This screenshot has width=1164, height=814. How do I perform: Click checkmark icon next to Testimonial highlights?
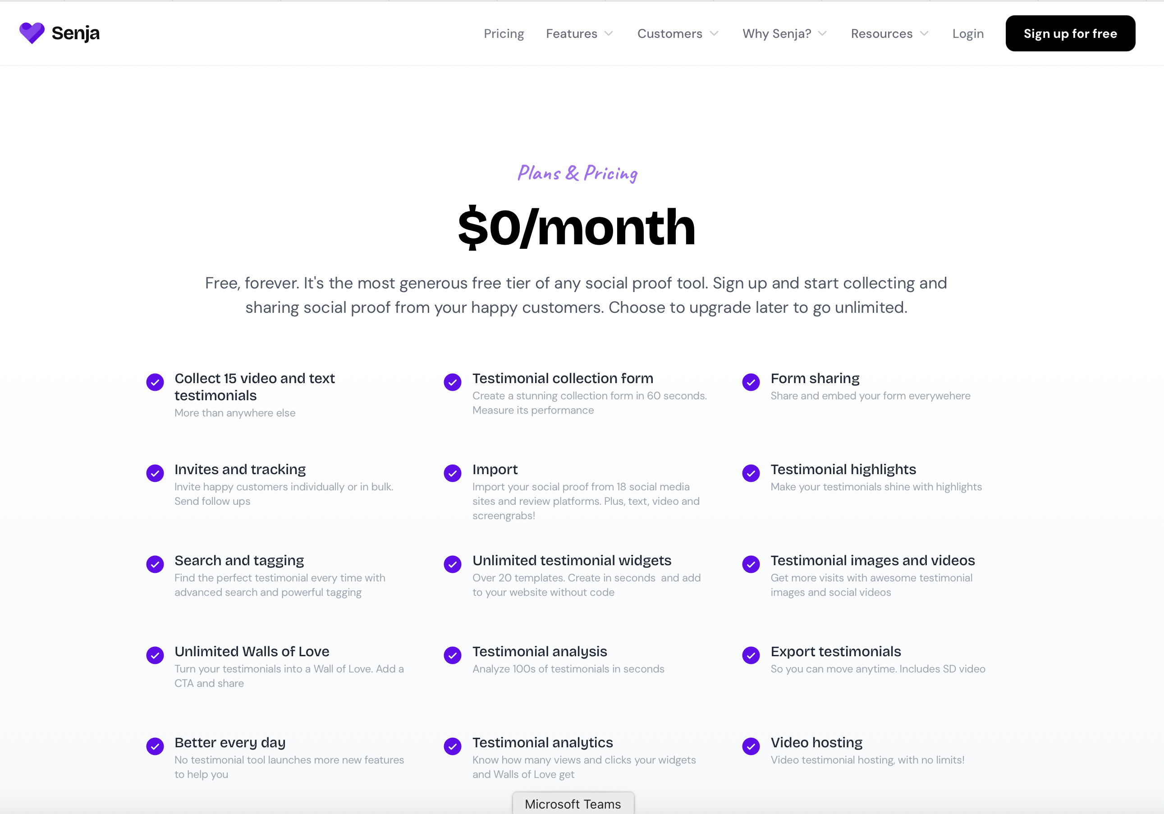tap(751, 473)
